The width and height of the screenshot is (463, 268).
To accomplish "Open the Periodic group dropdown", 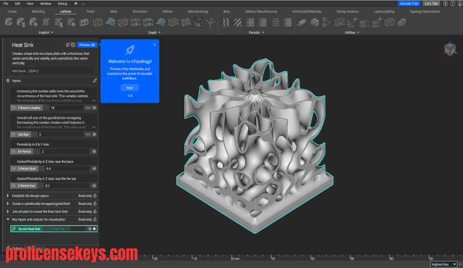I will 256,33.
